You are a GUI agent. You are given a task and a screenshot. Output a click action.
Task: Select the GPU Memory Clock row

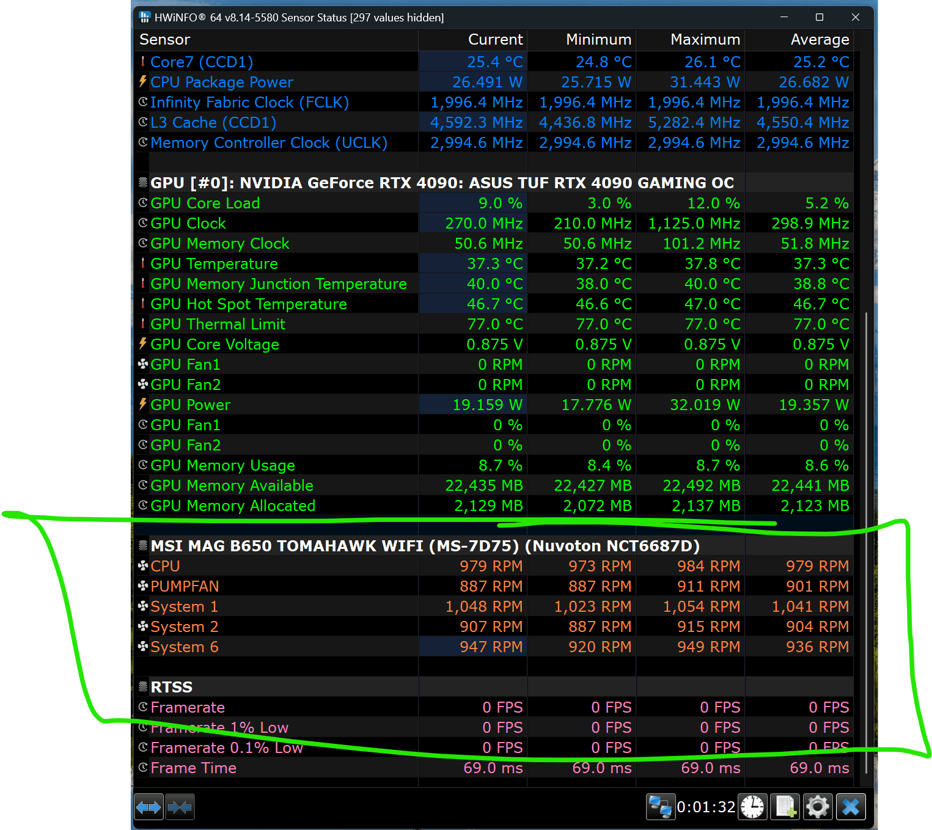coord(494,243)
